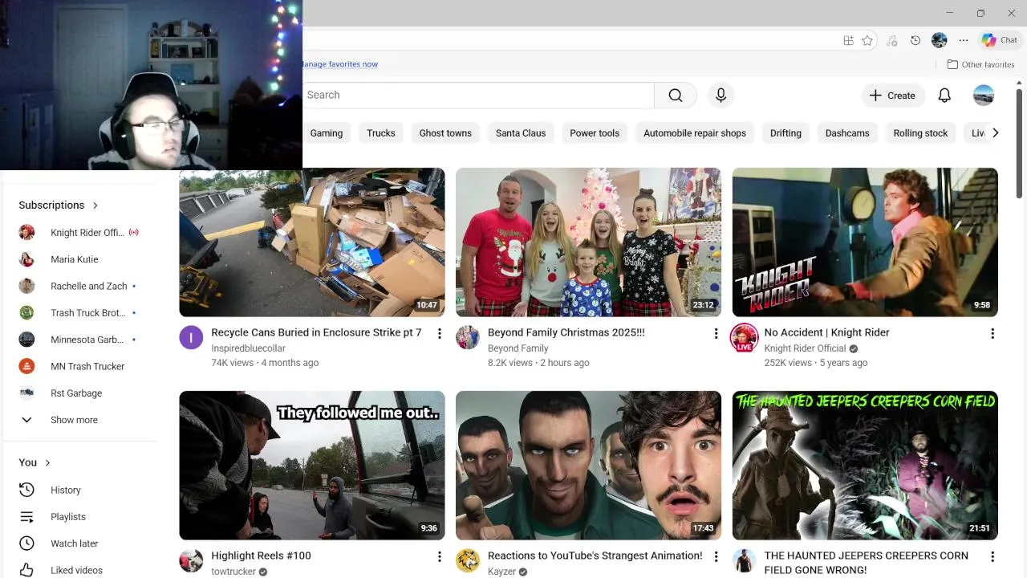Open more options for No Accident video

pos(992,333)
